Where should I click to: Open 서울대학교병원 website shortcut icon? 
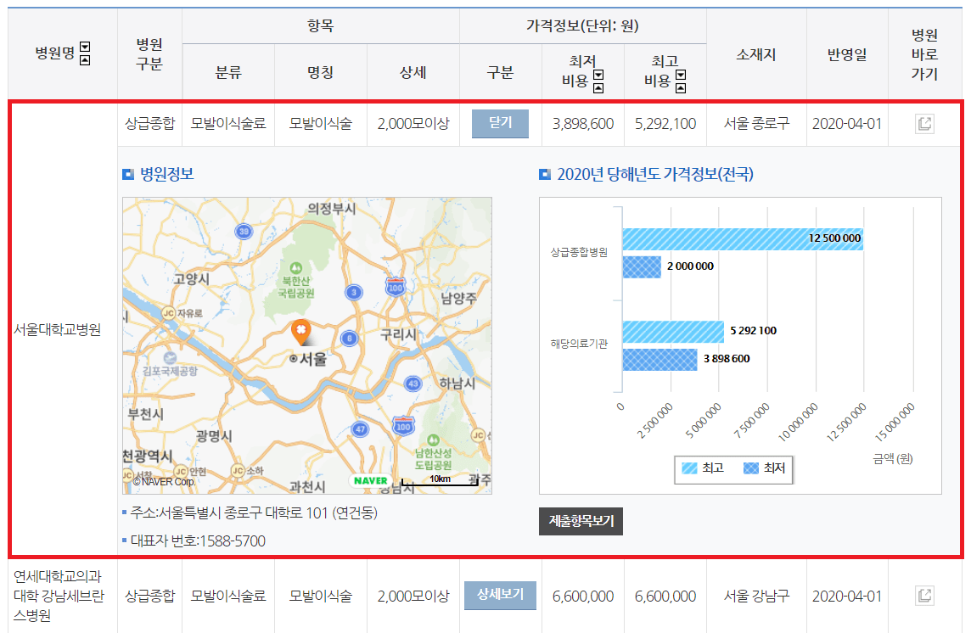(x=924, y=124)
